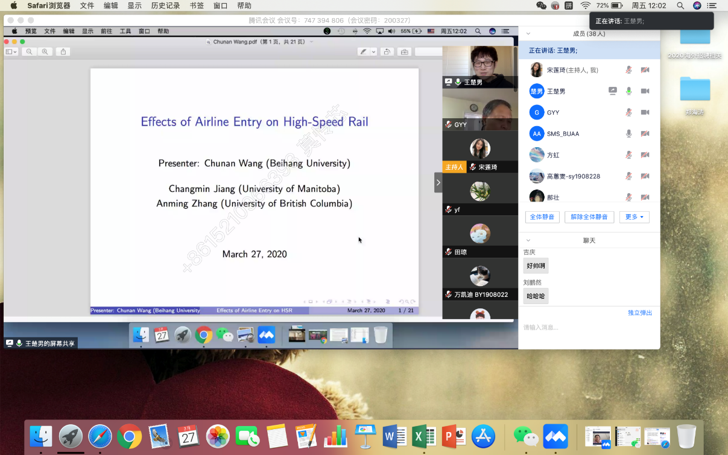Click the 独立弹出 link in chat
This screenshot has width=728, height=455.
tap(639, 313)
